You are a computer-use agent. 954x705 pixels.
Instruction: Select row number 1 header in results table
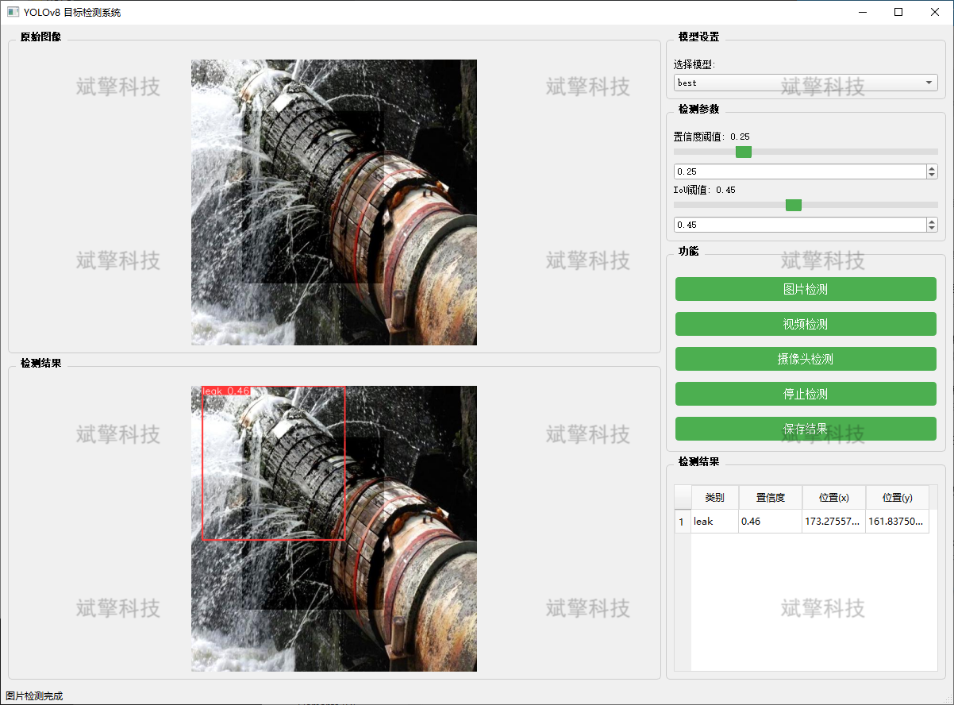click(683, 522)
